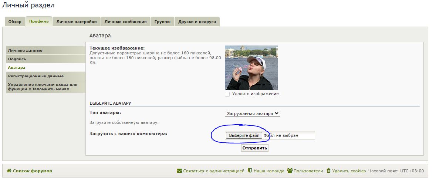Screen dimensions: 436x179
Task: Switch to the Обзор tab
Action: [15, 21]
